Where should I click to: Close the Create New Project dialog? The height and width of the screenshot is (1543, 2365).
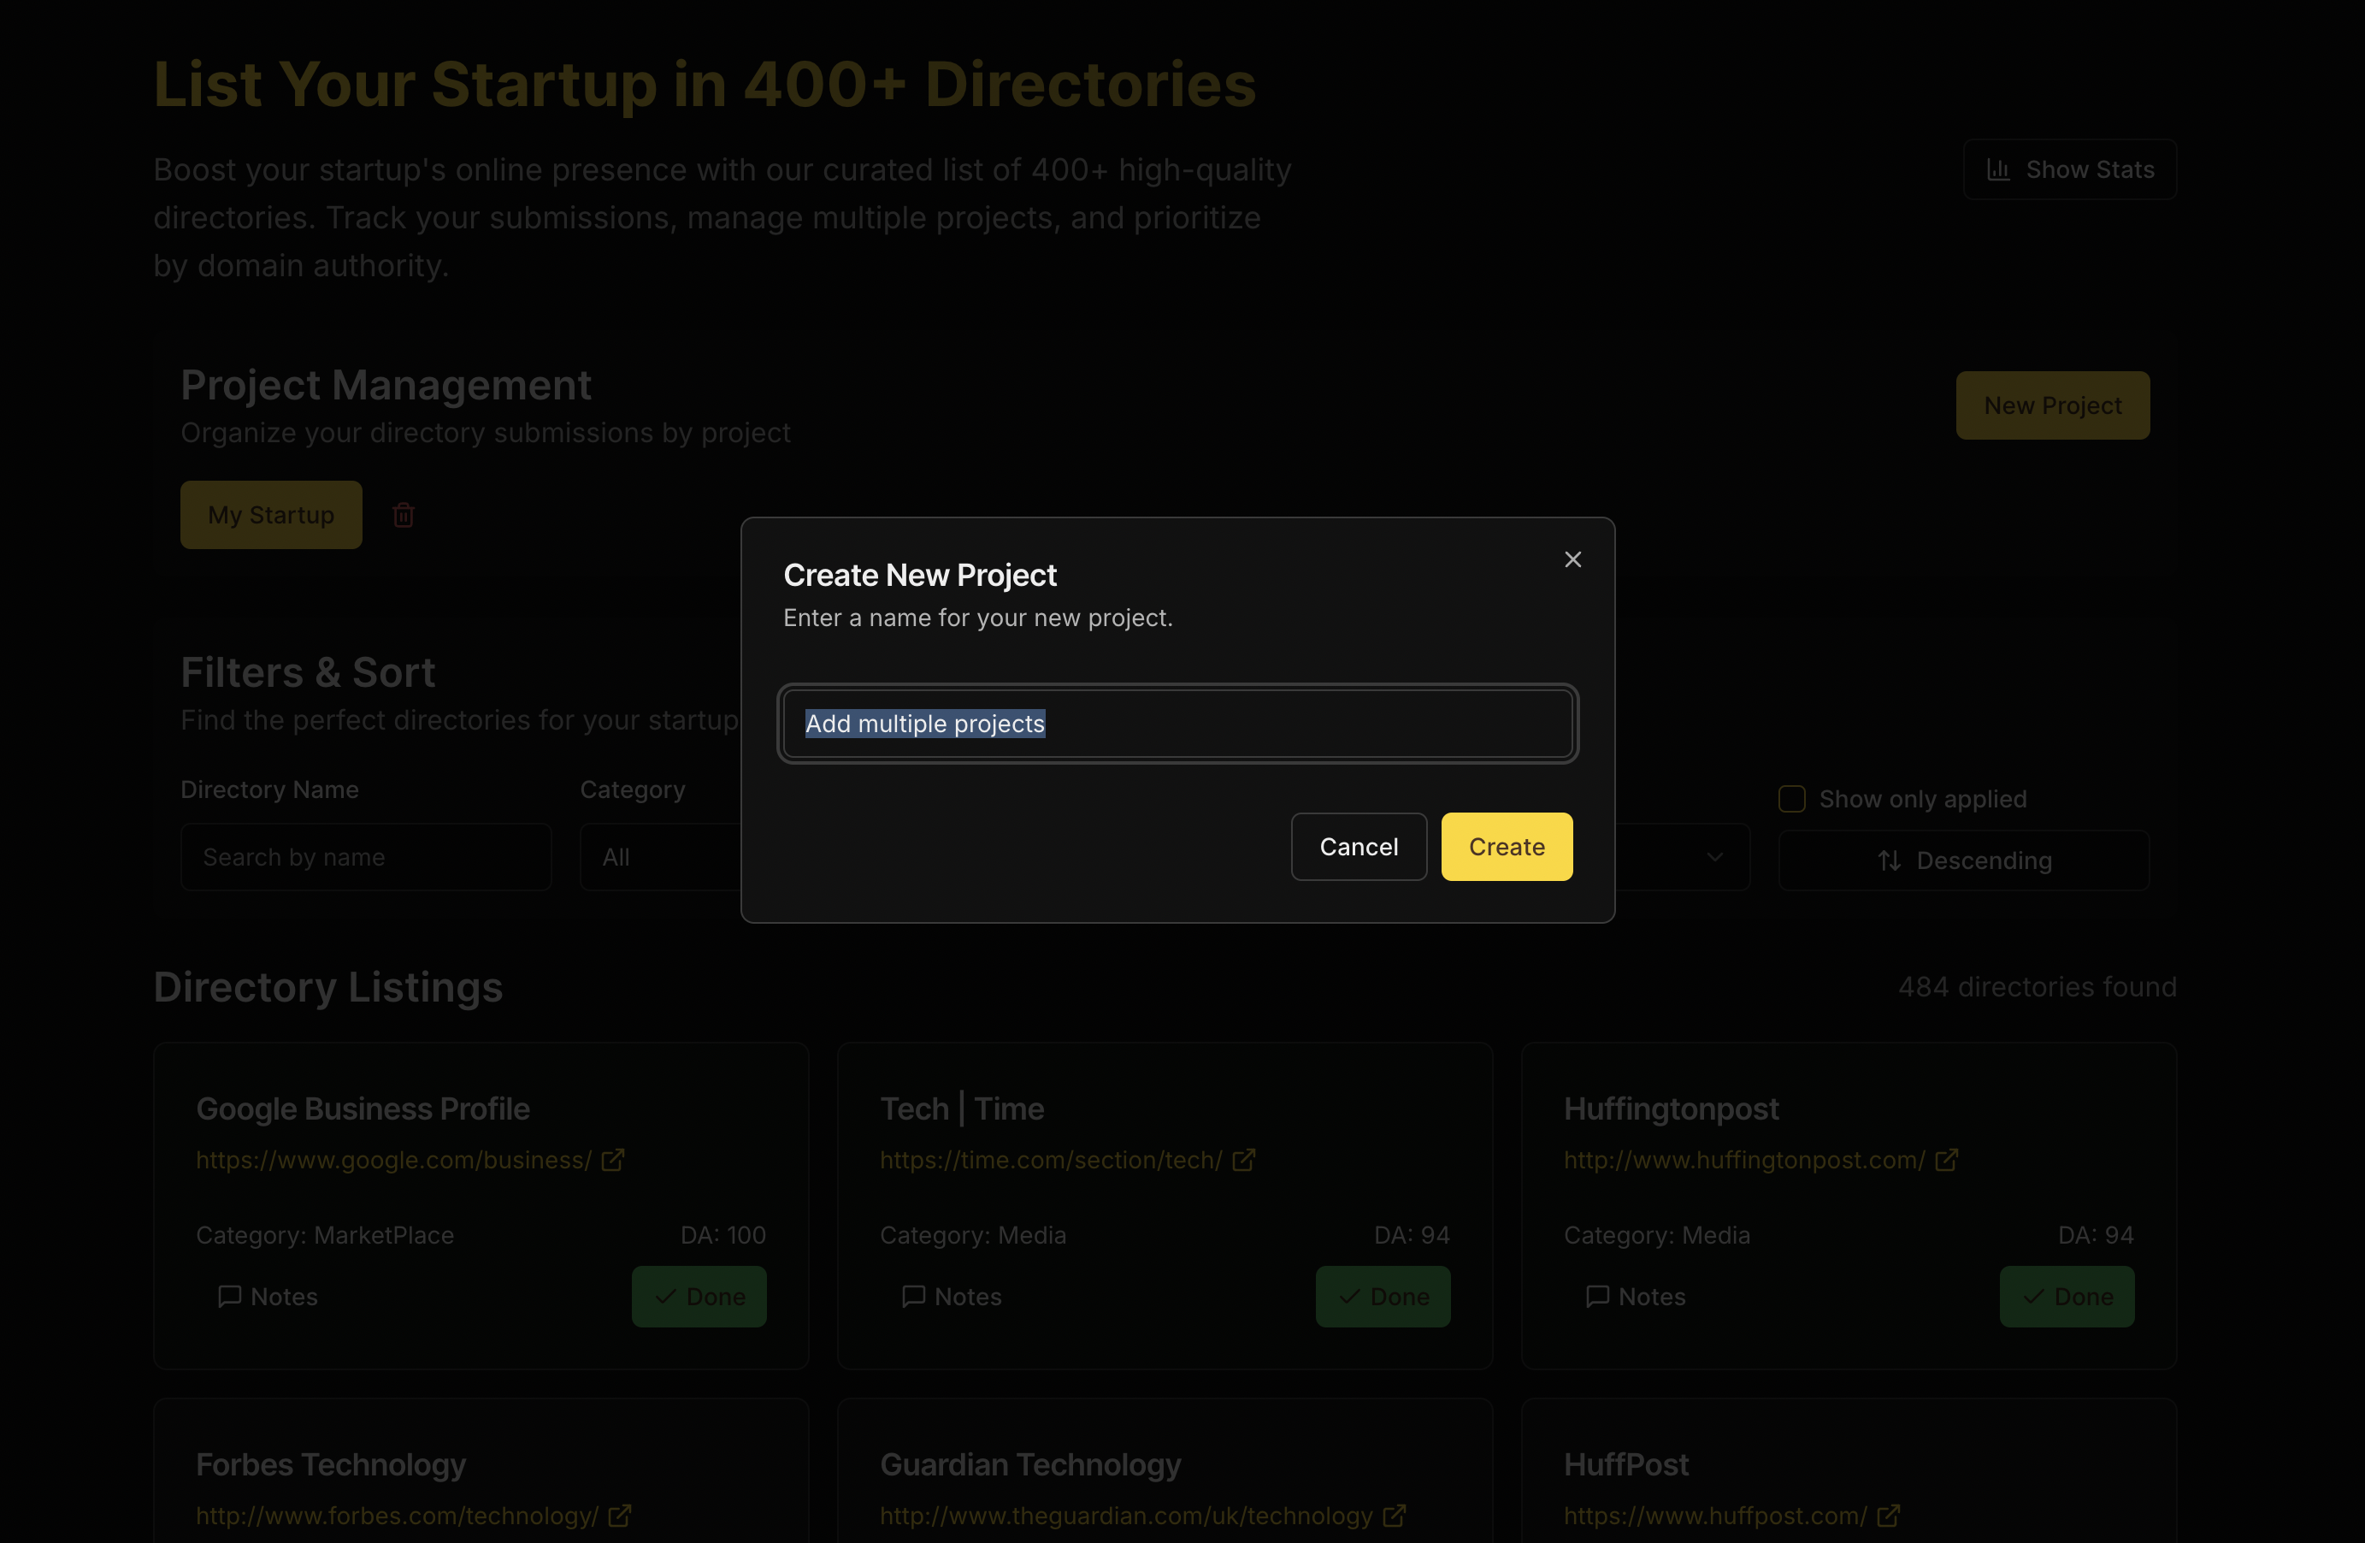tap(1572, 559)
